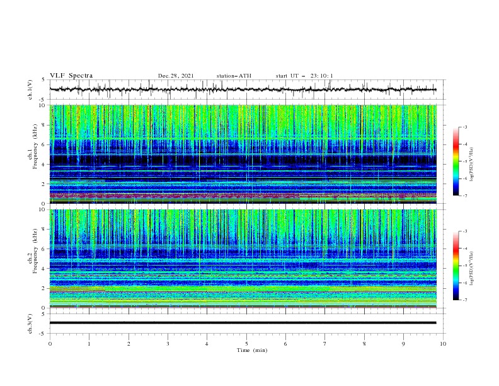Click the upper log(PSD) colorbar label
499x386 pixels.
(472, 165)
